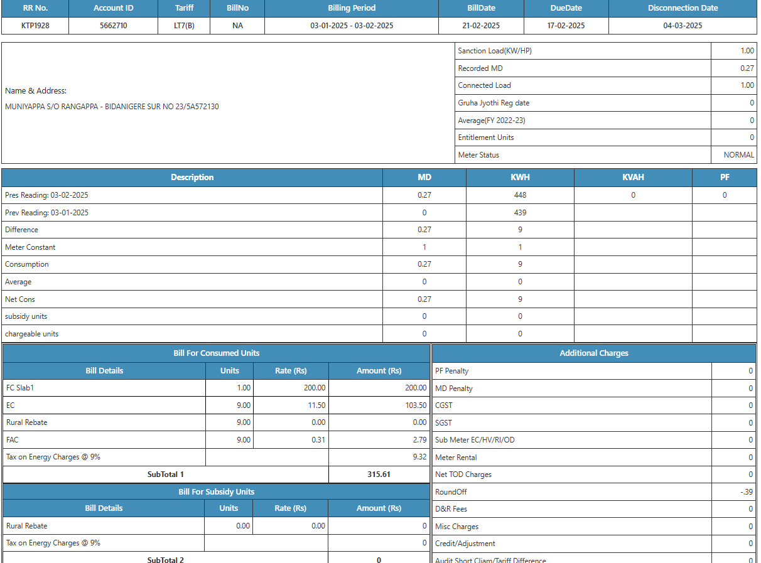Image resolution: width=761 pixels, height=563 pixels.
Task: Click the Average(FY 2022-23) label
Action: tap(491, 121)
